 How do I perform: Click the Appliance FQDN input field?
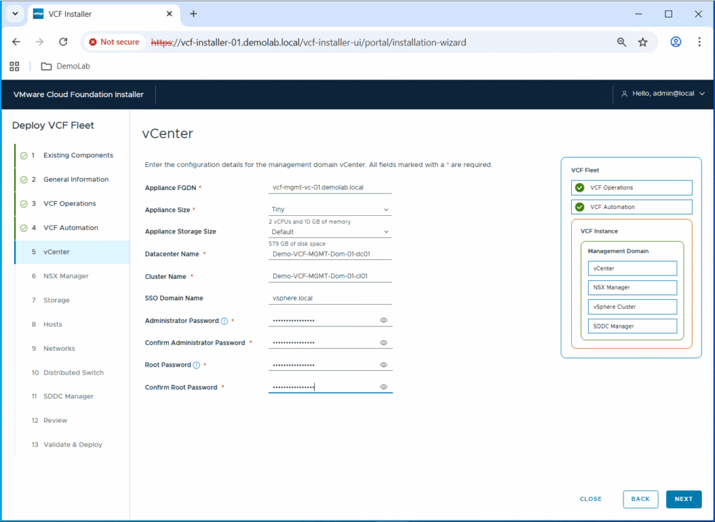(330, 187)
